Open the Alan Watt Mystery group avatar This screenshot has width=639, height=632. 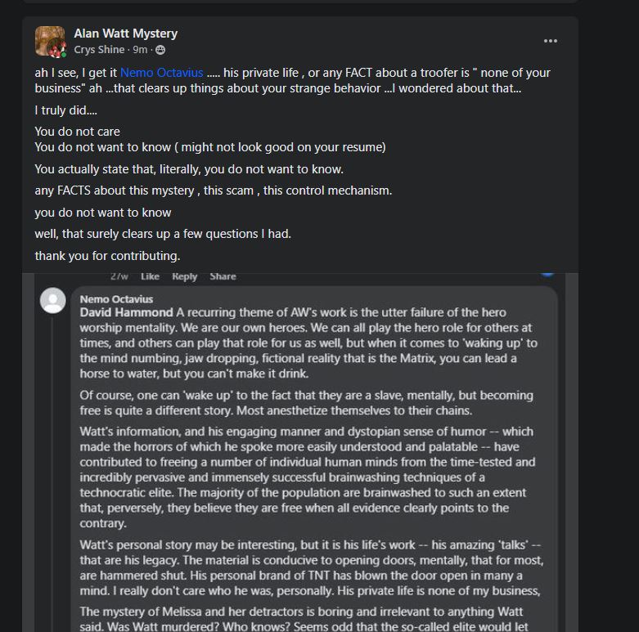pyautogui.click(x=50, y=40)
